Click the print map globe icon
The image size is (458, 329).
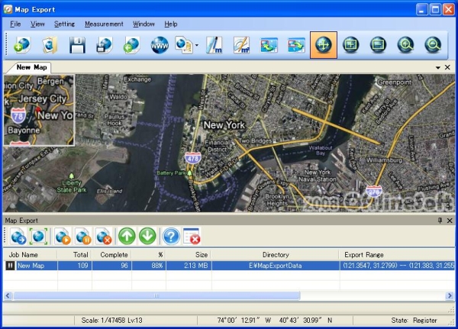[x=105, y=45]
